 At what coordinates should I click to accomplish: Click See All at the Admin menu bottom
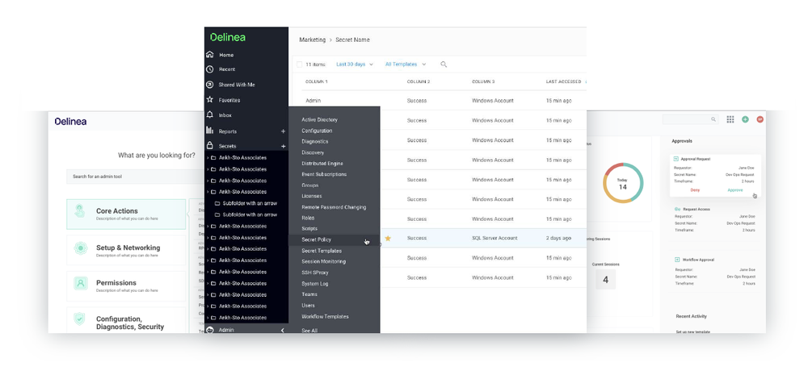tap(309, 331)
